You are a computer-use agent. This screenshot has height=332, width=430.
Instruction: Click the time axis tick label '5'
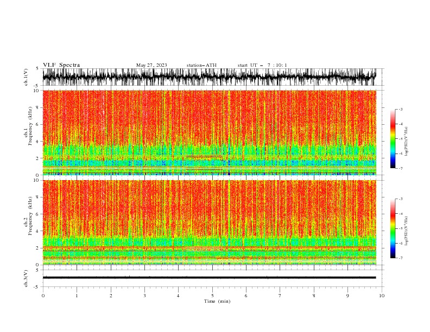coord(212,296)
